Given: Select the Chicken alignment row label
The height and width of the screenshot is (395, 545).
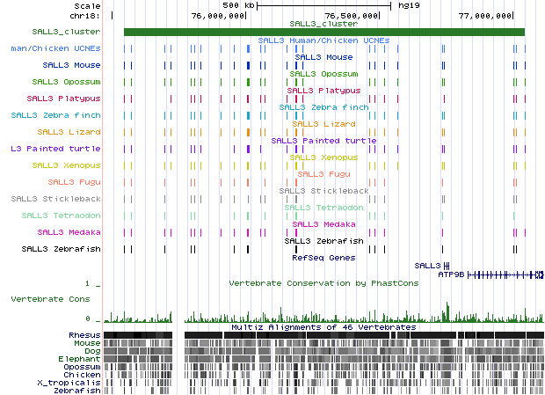Looking at the screenshot, I should click(82, 375).
